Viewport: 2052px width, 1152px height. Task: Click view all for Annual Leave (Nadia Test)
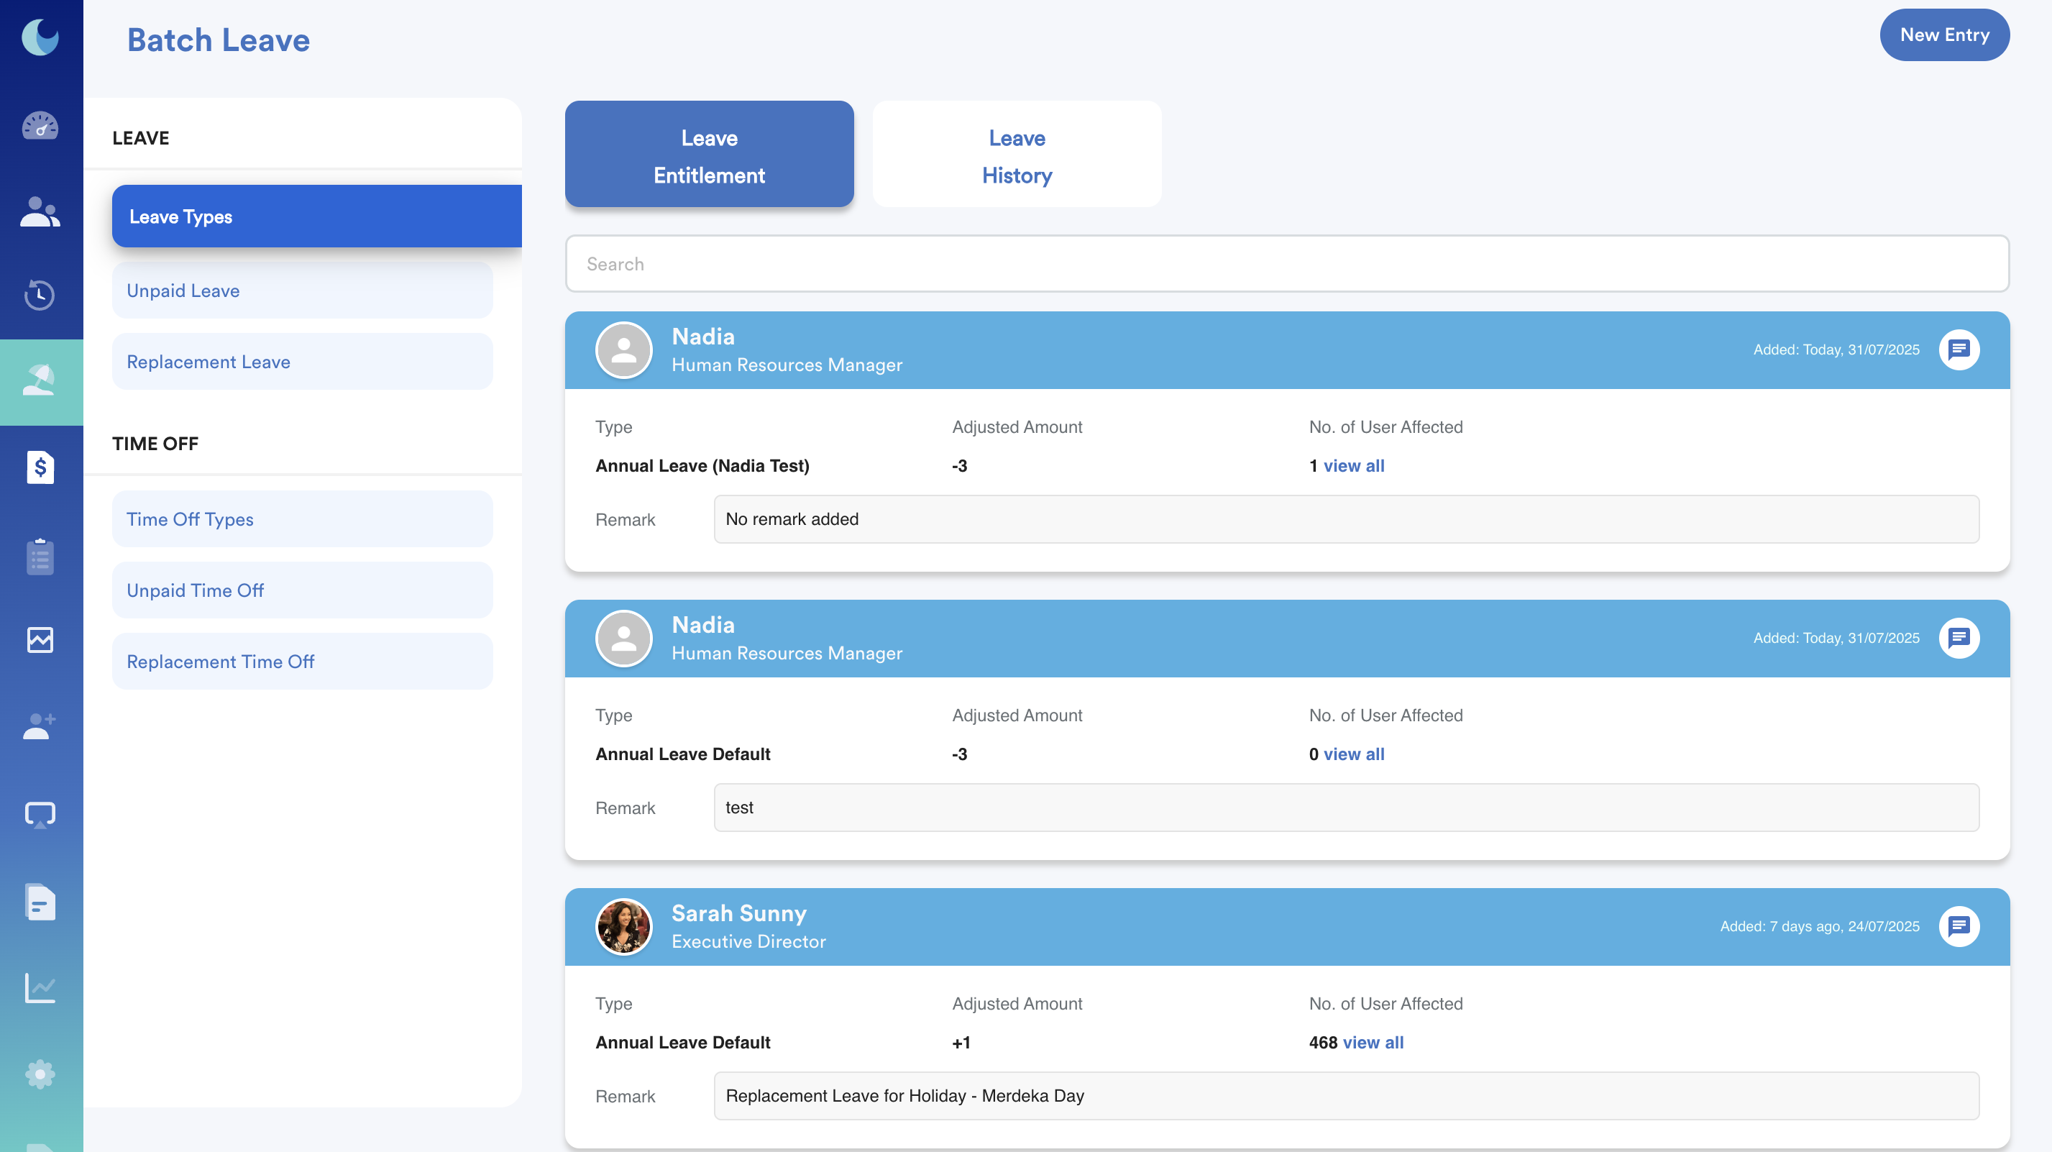1353,466
